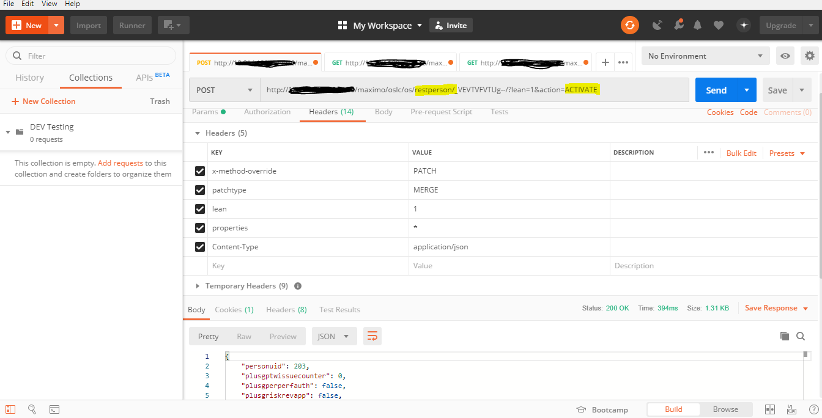Image resolution: width=822 pixels, height=418 pixels.
Task: Uncheck the Content-Type header
Action: [x=199, y=247]
